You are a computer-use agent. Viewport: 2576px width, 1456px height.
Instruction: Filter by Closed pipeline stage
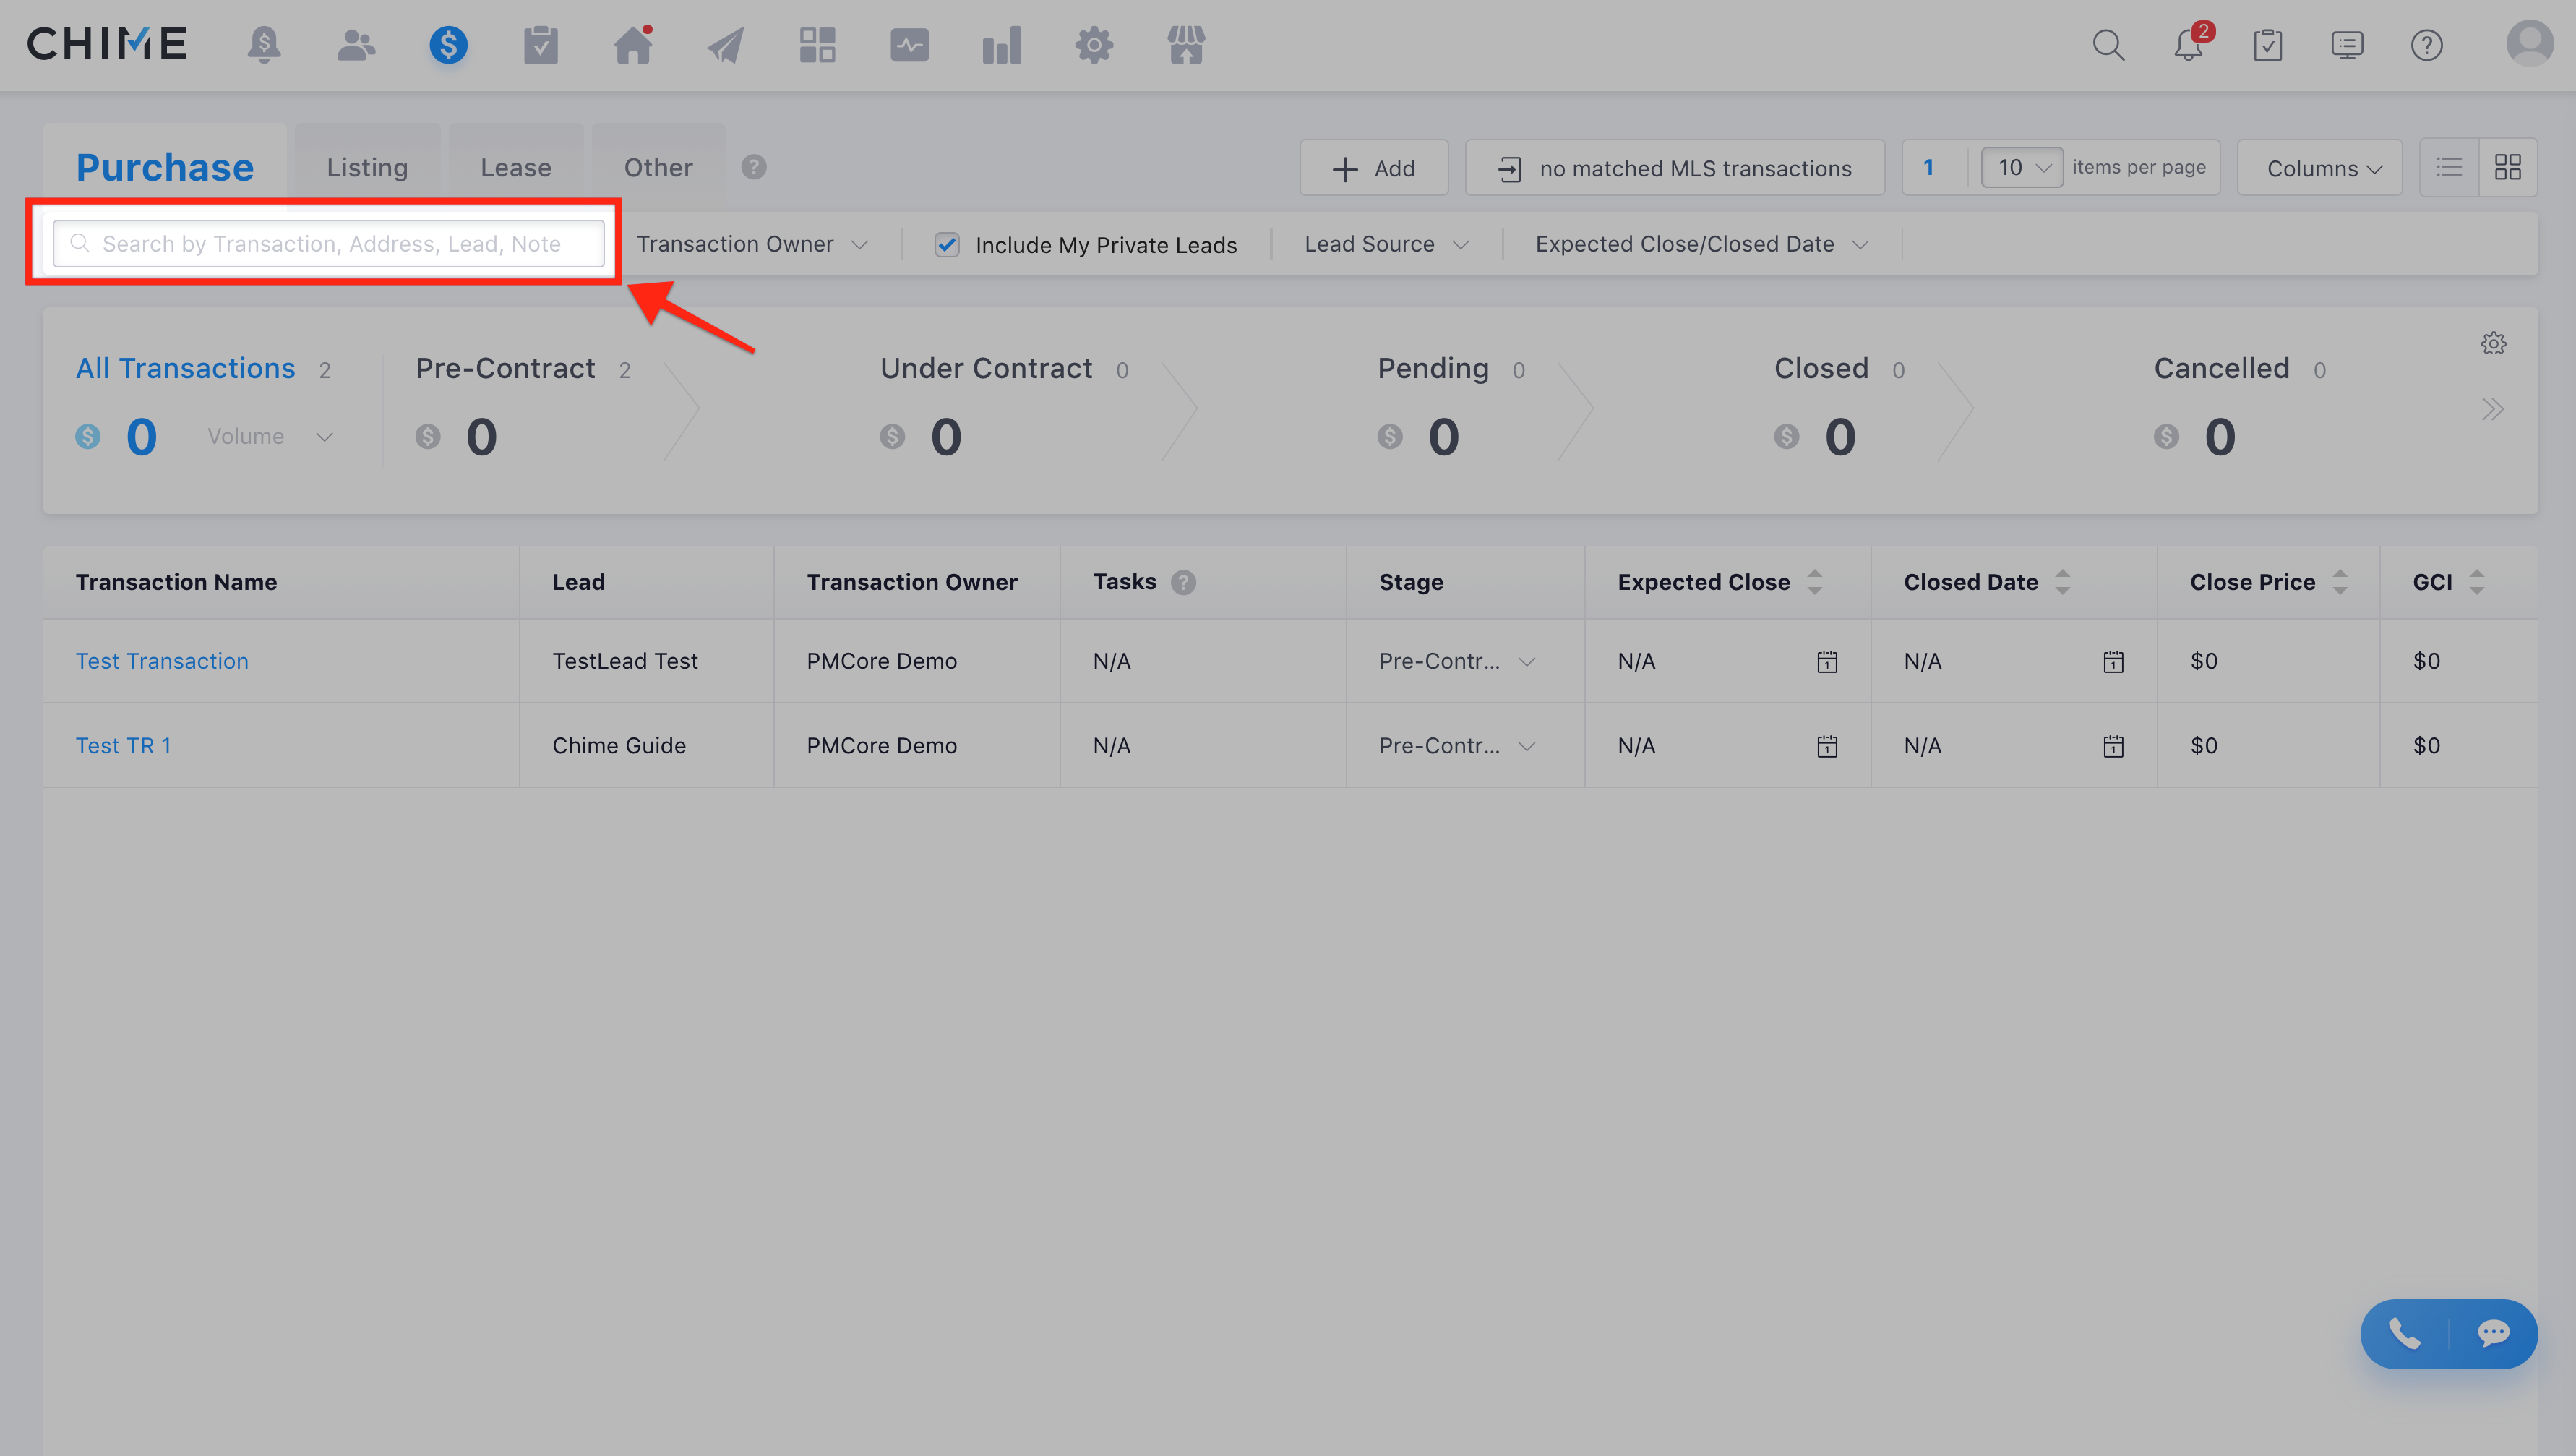1821,368
